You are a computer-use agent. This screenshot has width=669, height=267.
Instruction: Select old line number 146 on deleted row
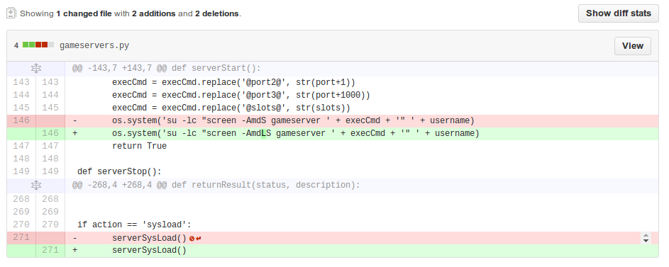pyautogui.click(x=21, y=120)
